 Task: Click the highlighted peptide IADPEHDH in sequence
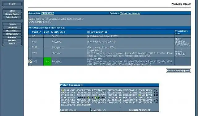pyautogui.click(x=82, y=97)
